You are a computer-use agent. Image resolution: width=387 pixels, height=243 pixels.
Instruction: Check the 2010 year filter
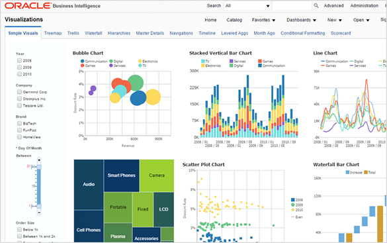(x=19, y=74)
